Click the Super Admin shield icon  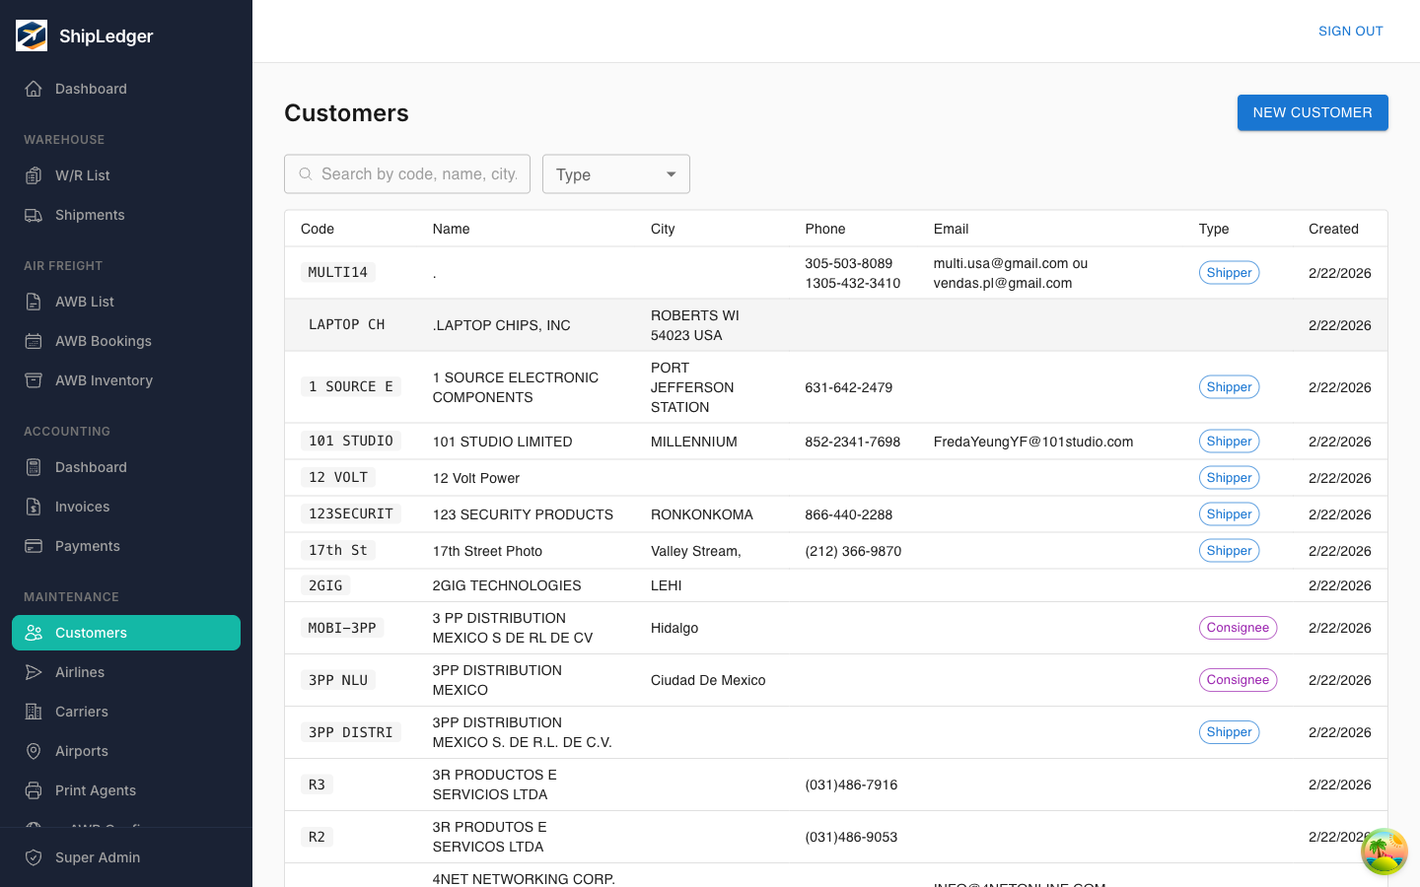(x=34, y=857)
